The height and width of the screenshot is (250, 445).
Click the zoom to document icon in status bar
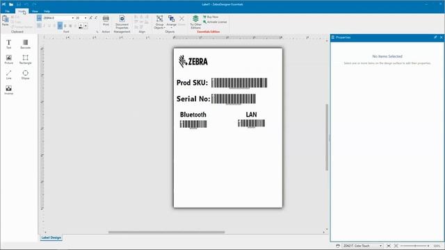pyautogui.click(x=389, y=246)
